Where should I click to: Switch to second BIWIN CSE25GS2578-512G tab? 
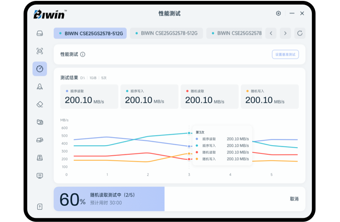click(166, 33)
